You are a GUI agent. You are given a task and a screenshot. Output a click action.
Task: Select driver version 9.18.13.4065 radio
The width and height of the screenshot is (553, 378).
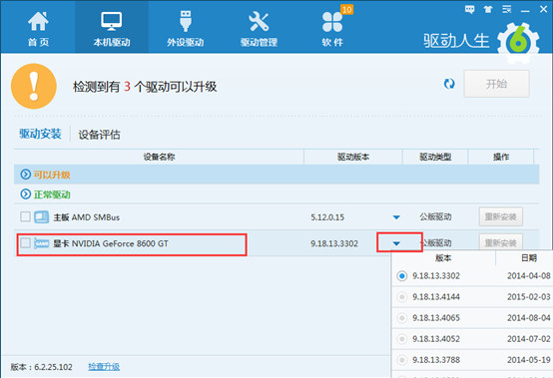coord(401,318)
